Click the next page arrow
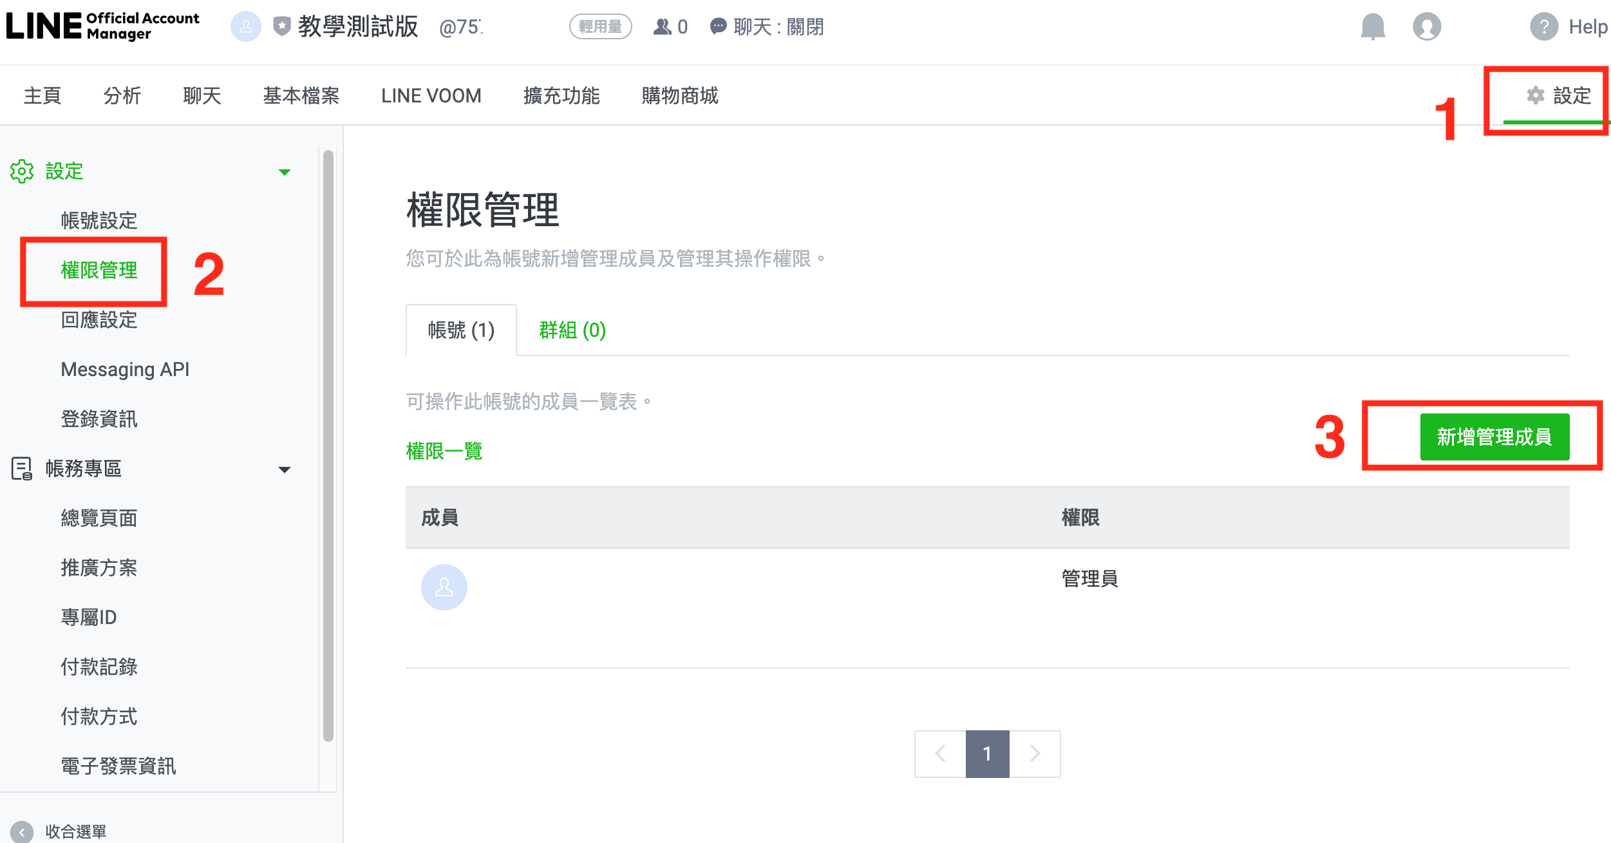The height and width of the screenshot is (843, 1611). [x=1034, y=753]
